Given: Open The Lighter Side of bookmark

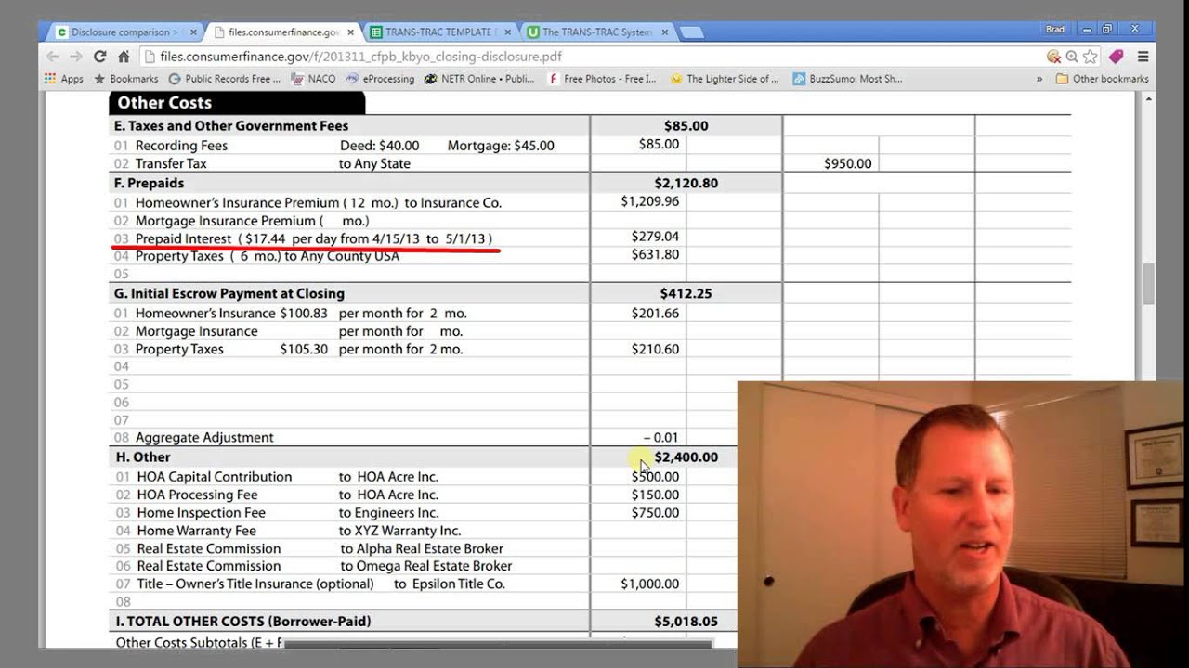Looking at the screenshot, I should pos(723,79).
